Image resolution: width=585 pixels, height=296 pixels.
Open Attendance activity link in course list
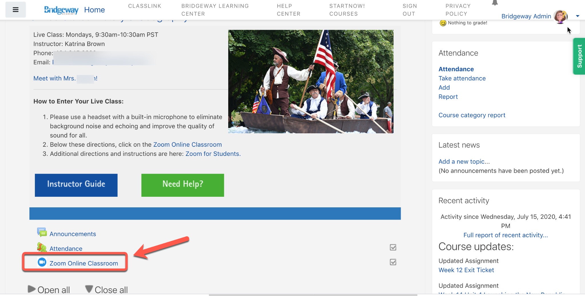(66, 249)
